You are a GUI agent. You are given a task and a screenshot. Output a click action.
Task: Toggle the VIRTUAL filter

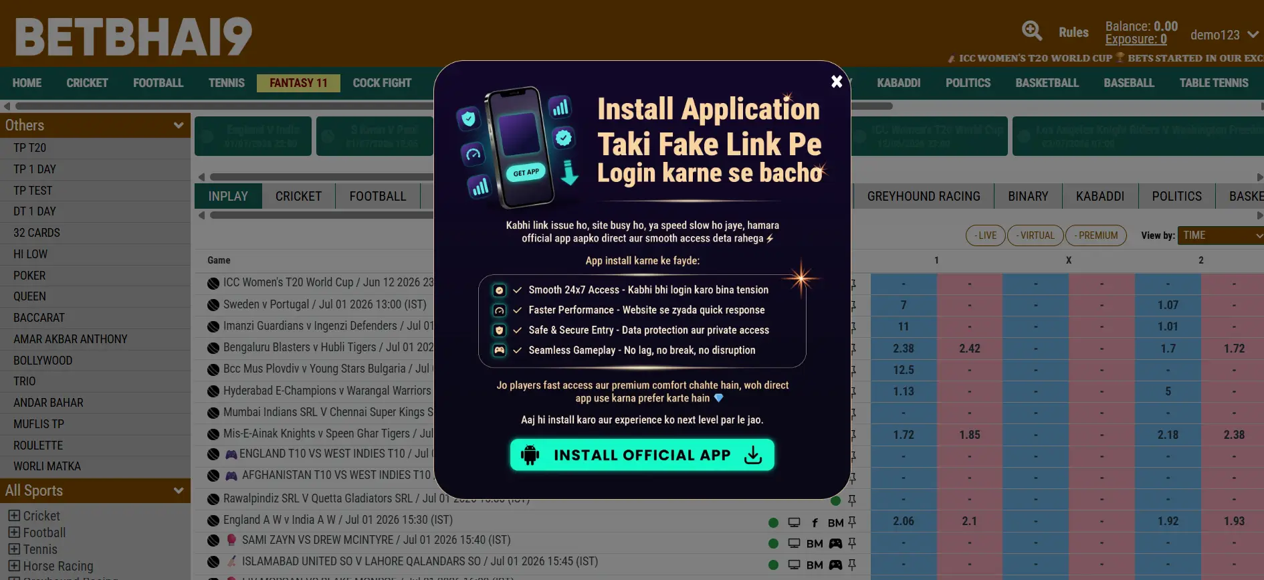click(x=1035, y=235)
